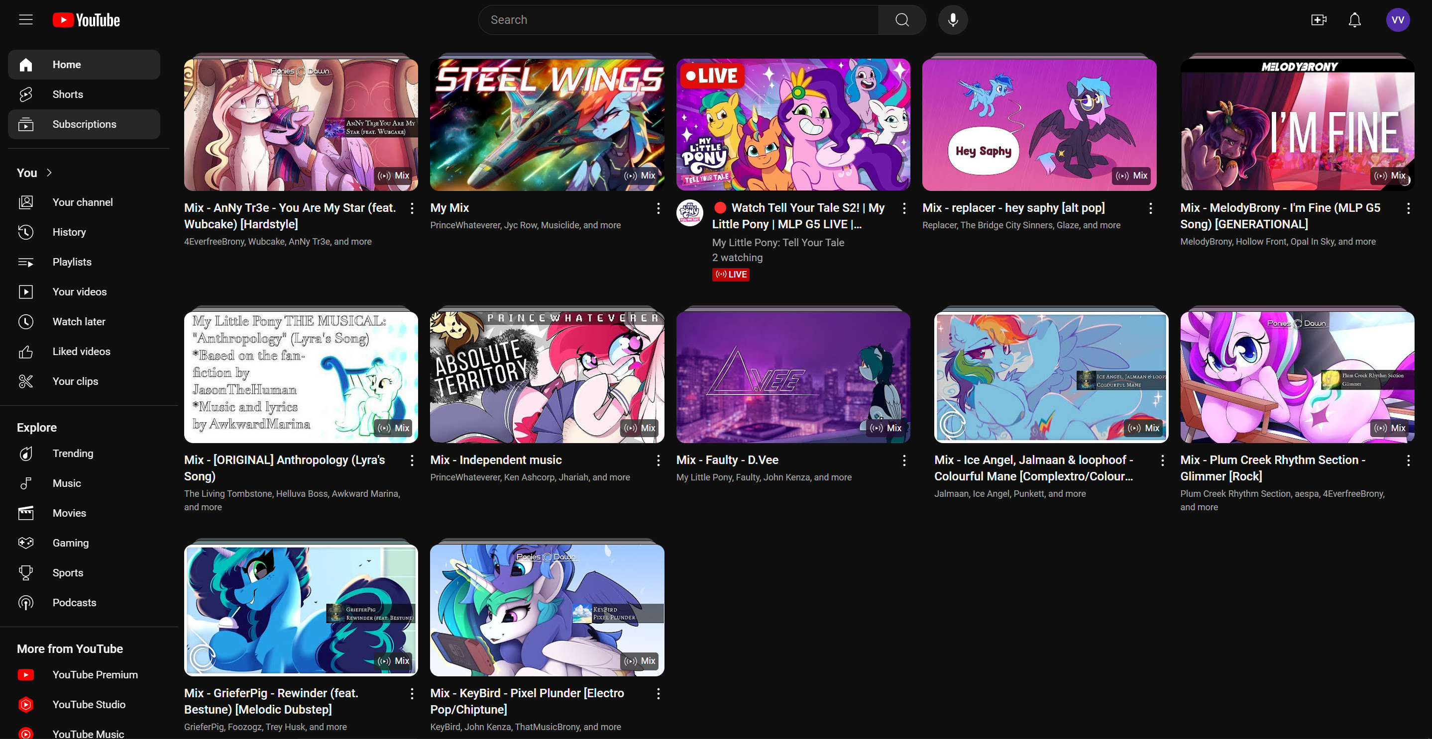Screen dimensions: 1432x739
Task: Open YouTube Music
Action: tap(84, 734)
